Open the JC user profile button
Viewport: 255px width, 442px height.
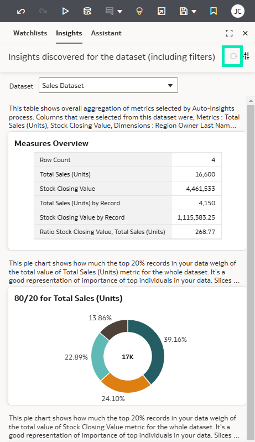click(x=237, y=11)
